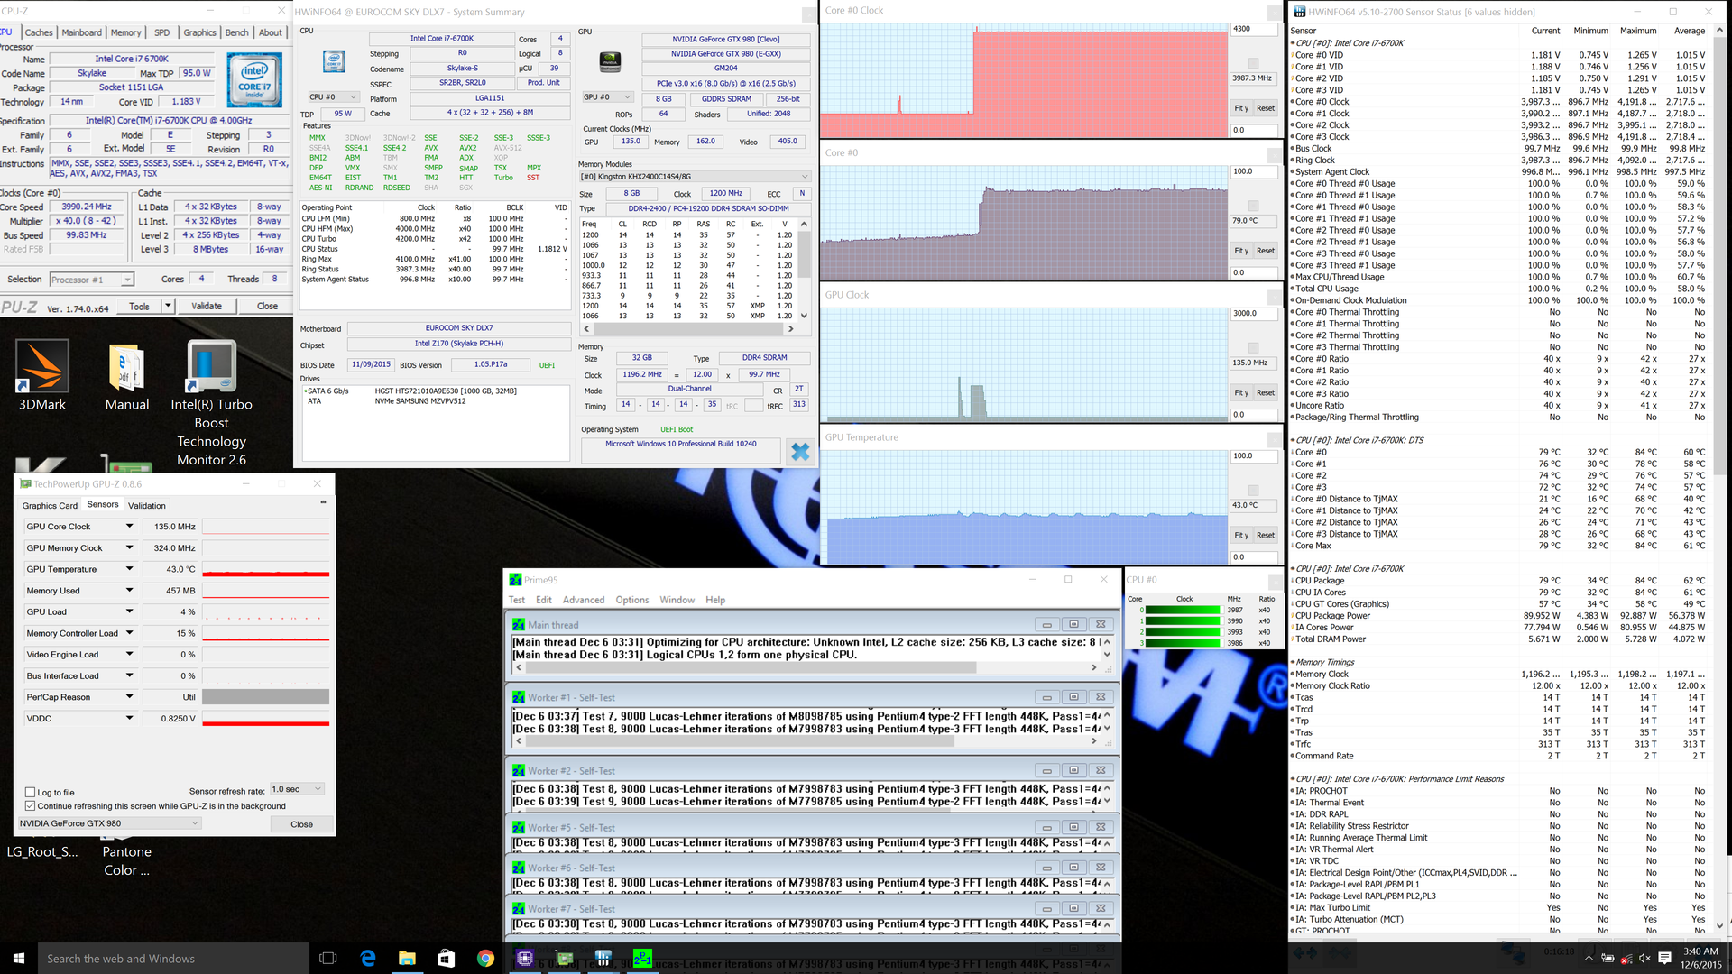The image size is (1732, 974).
Task: Launch Microsoft Edge from the taskbar
Action: (x=368, y=958)
